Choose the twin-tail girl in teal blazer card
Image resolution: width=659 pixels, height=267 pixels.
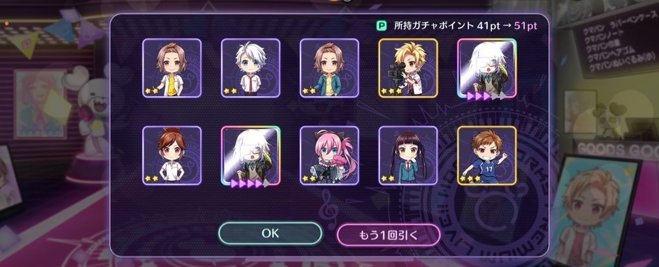click(x=407, y=155)
